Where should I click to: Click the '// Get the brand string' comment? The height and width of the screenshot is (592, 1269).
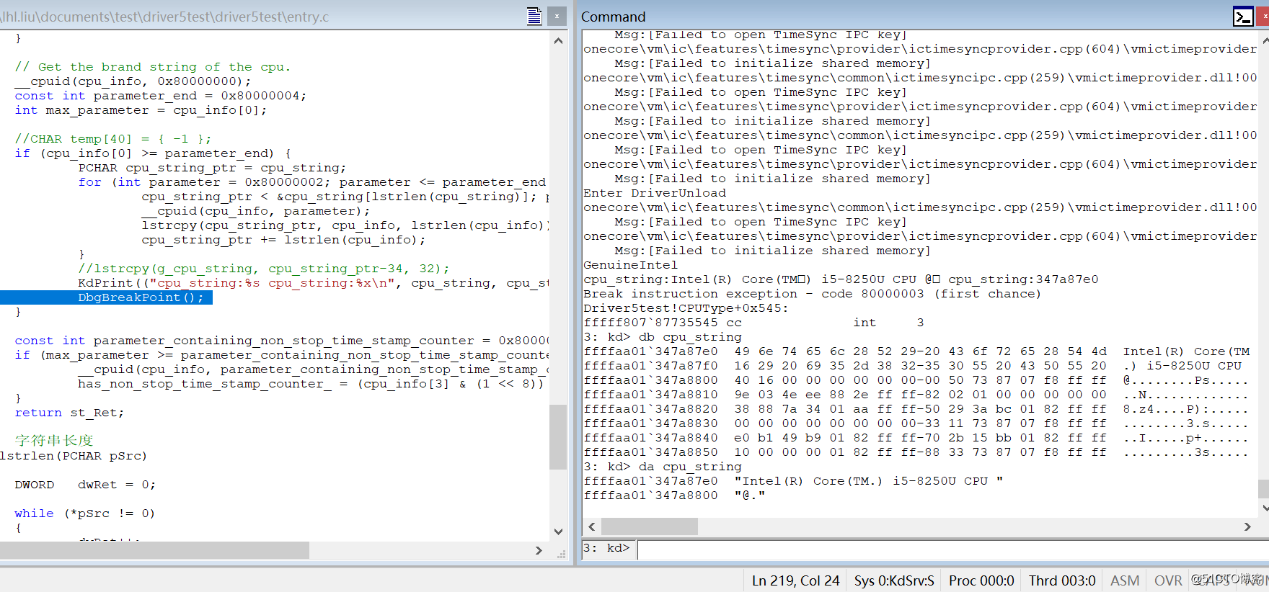coord(153,67)
